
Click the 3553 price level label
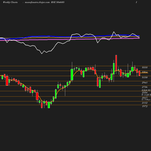145,67
